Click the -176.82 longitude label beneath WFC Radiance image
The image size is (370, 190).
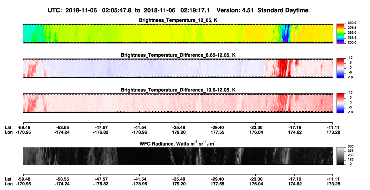point(101,184)
